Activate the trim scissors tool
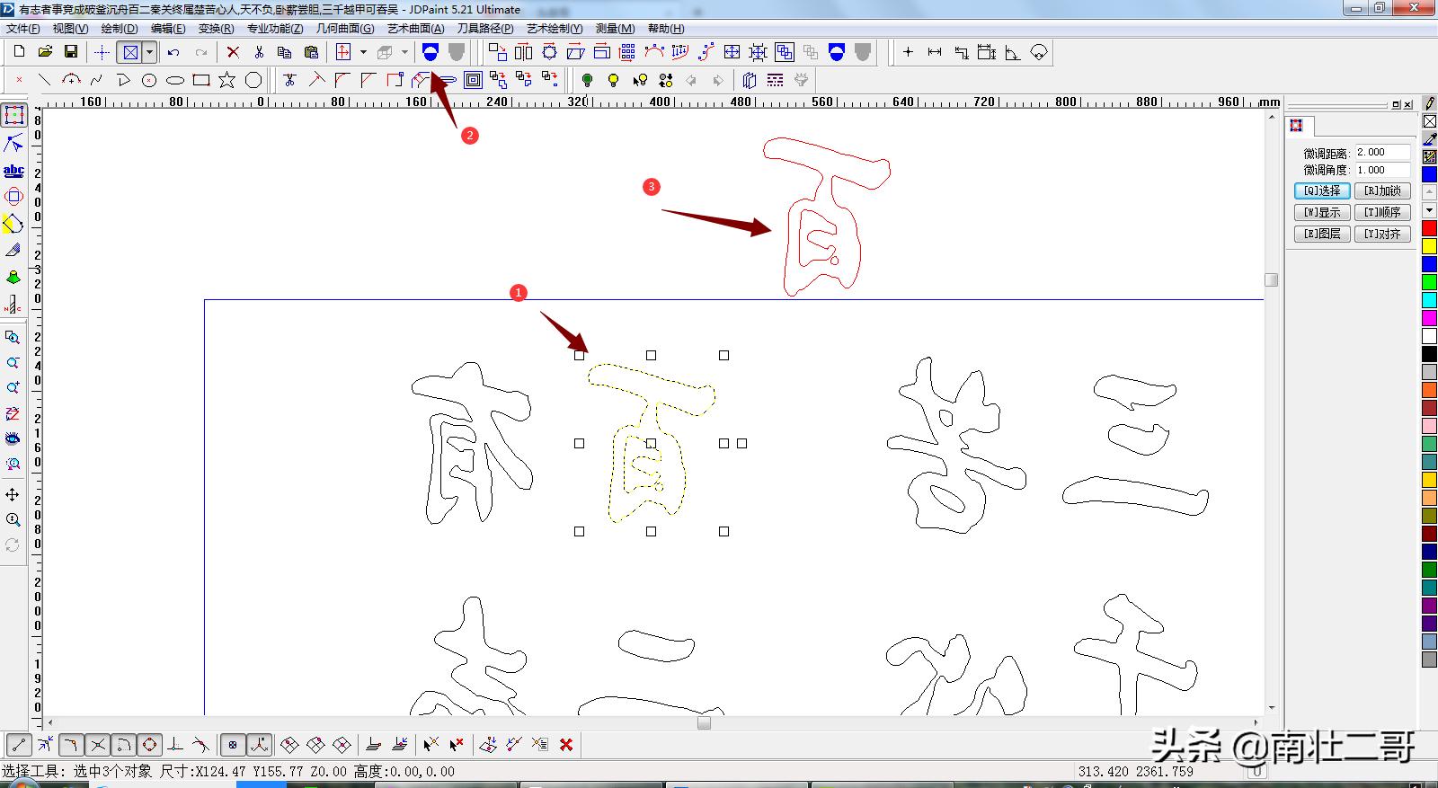The width and height of the screenshot is (1438, 788). pyautogui.click(x=289, y=80)
